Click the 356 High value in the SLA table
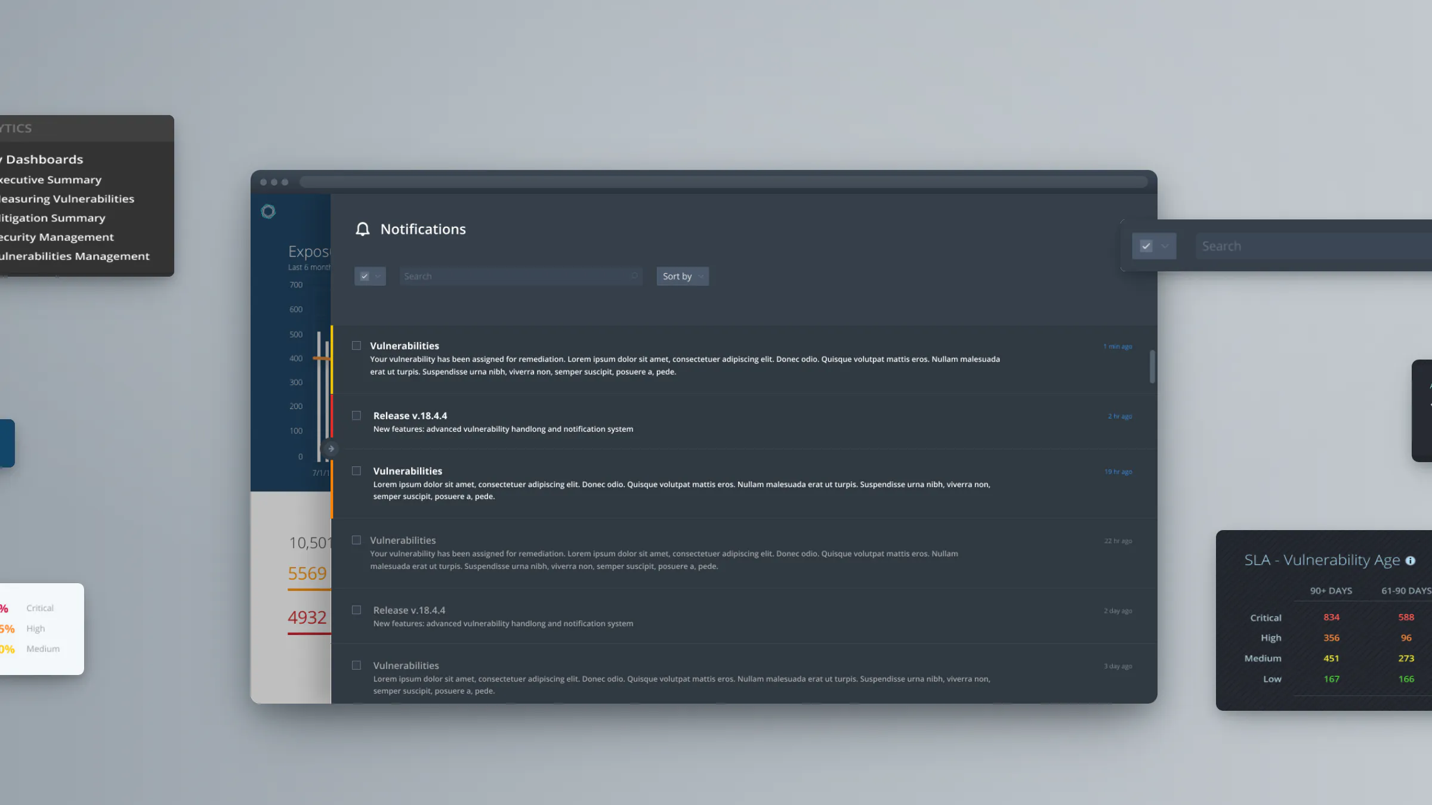This screenshot has width=1432, height=805. [x=1331, y=637]
